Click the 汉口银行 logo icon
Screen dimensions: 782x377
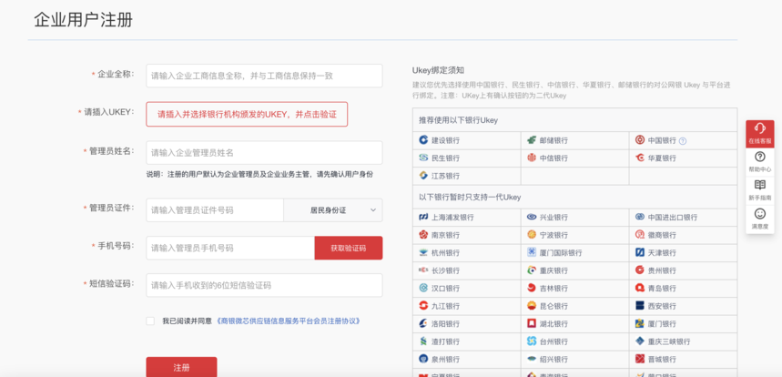pos(423,288)
